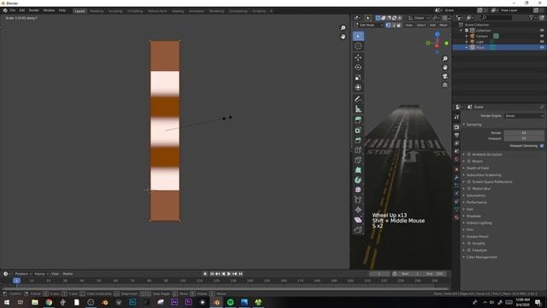Select the Inset Faces tool

pyautogui.click(x=358, y=130)
